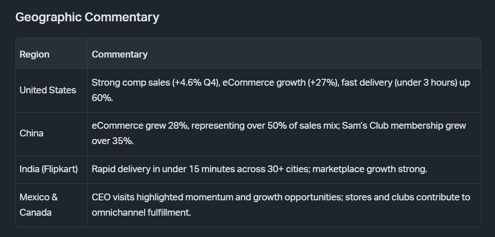
Task: Select the Mexico & Canada region cell
Action: [39, 205]
